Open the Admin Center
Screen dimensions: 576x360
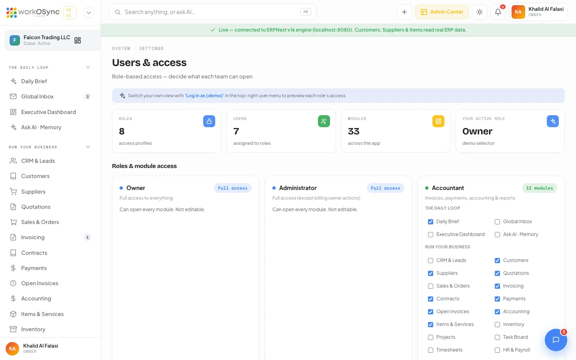click(x=442, y=12)
